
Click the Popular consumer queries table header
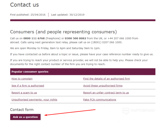(x=30, y=72)
